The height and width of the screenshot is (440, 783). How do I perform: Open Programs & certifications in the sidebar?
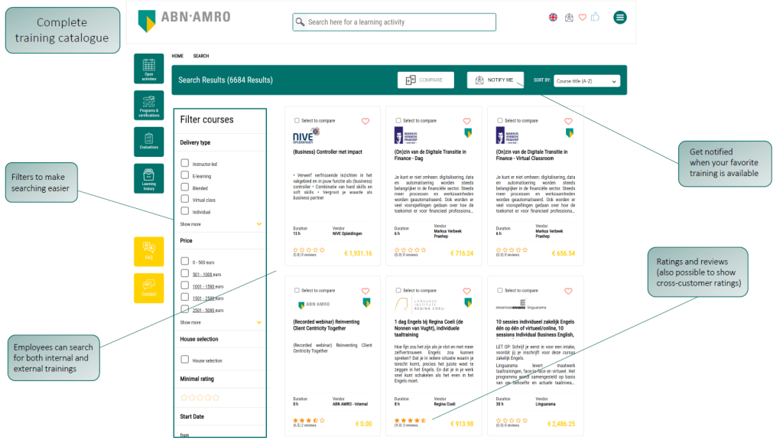pos(149,105)
